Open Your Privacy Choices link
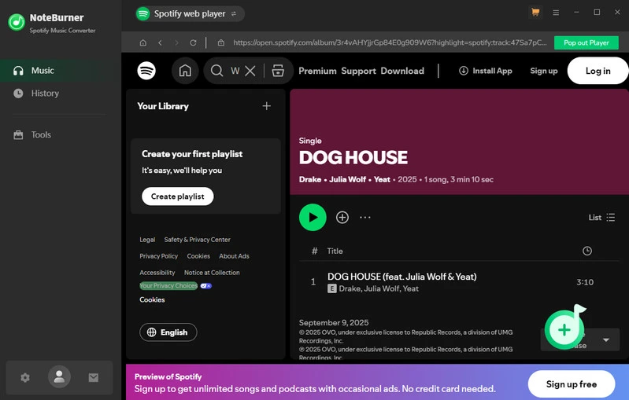Screen dimensions: 629x400 tap(168, 285)
